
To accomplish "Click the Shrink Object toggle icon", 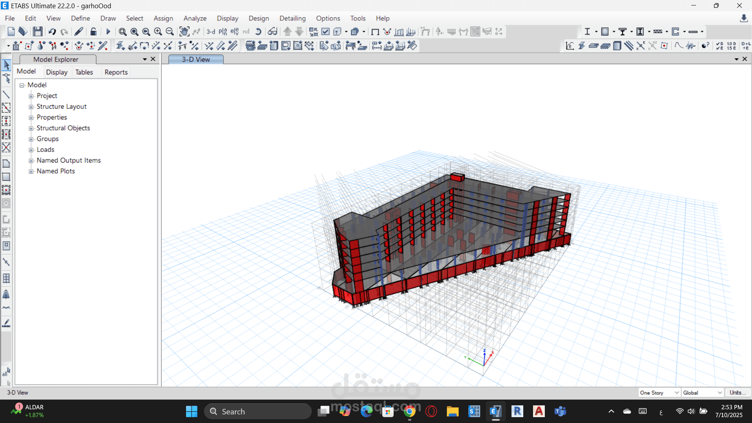I will [x=313, y=32].
